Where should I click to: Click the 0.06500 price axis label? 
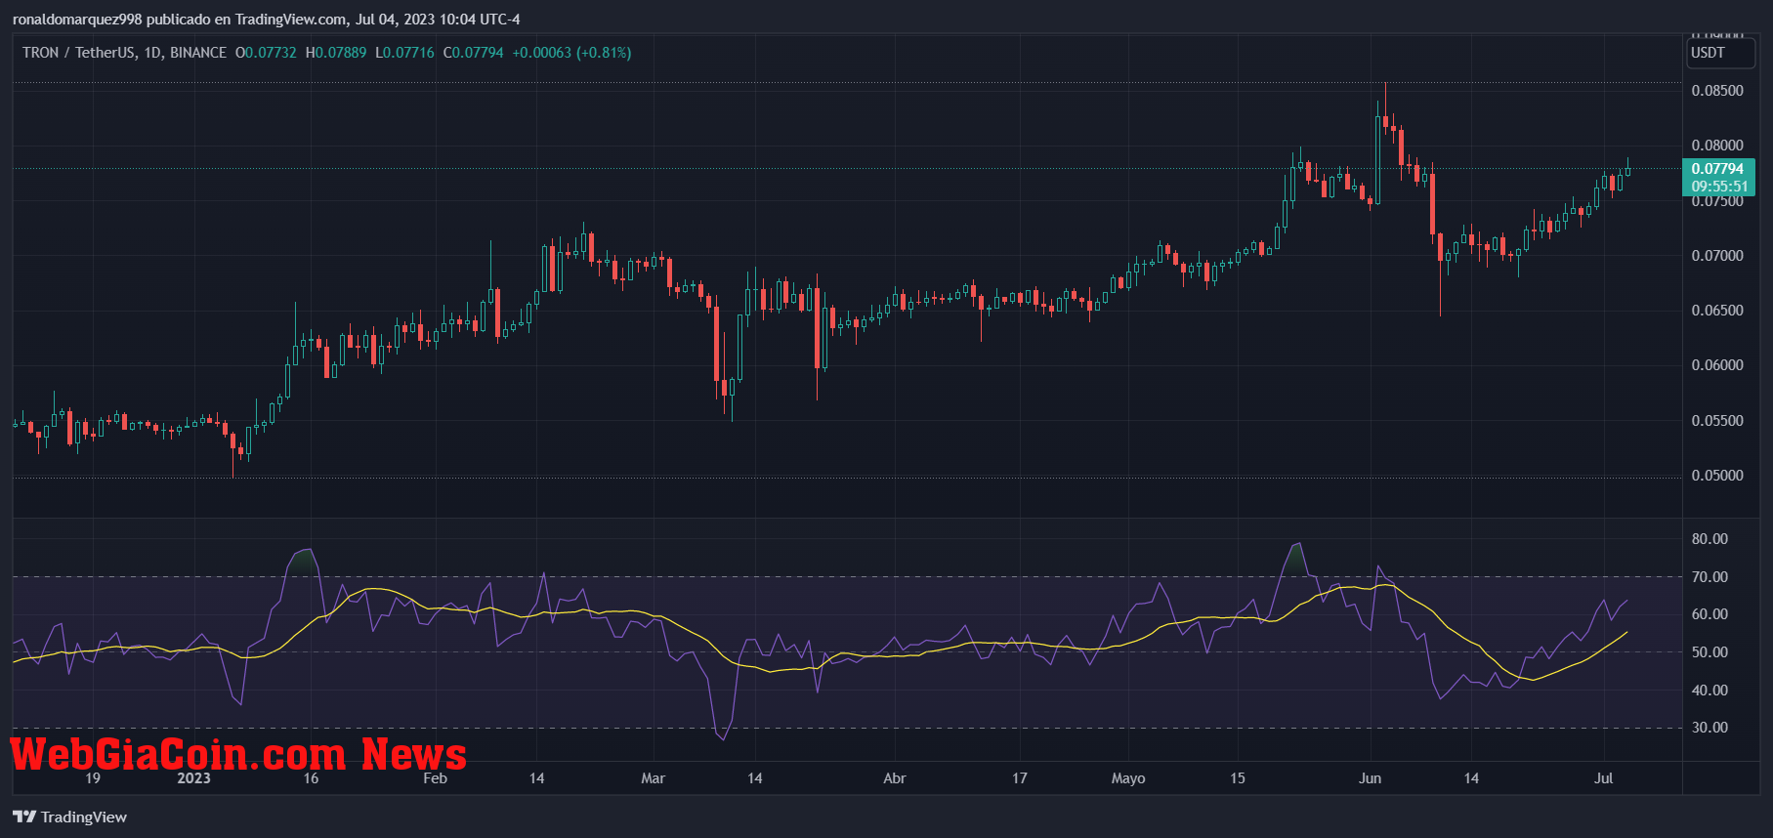1717,311
